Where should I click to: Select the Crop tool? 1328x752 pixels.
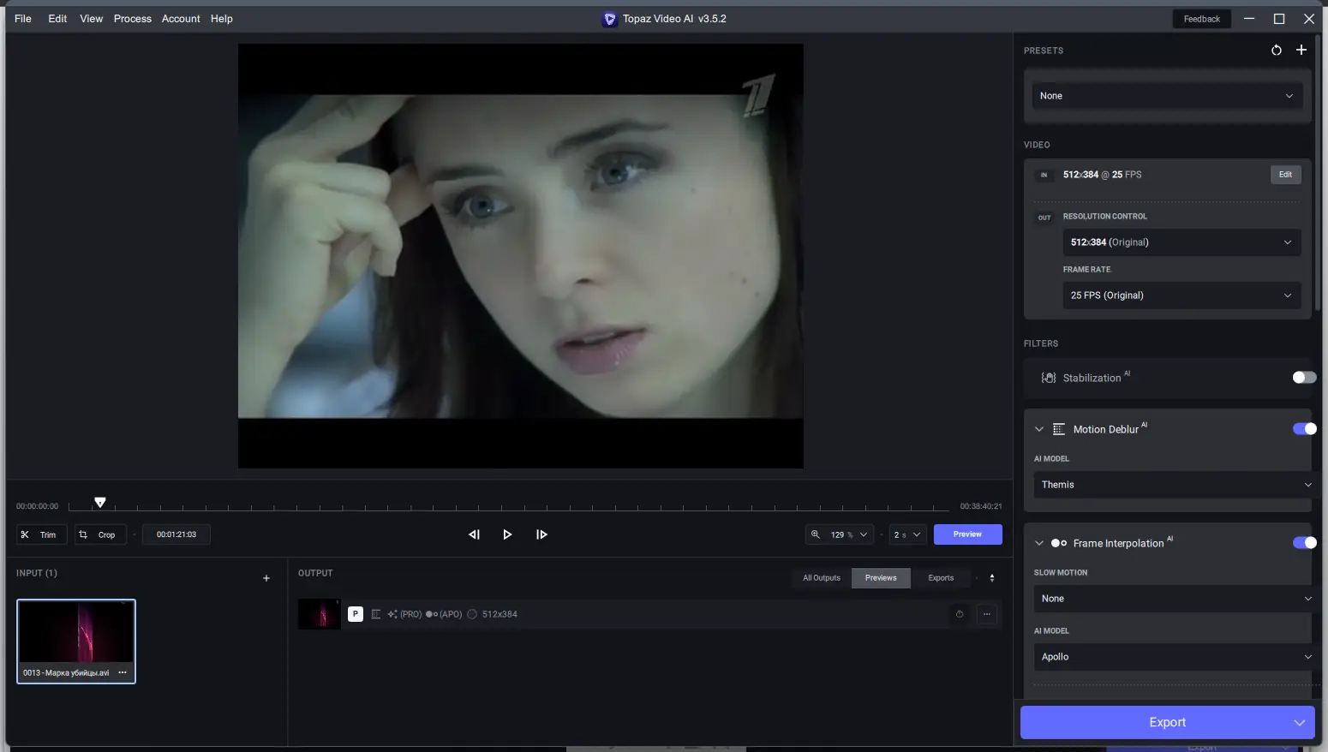coord(99,534)
